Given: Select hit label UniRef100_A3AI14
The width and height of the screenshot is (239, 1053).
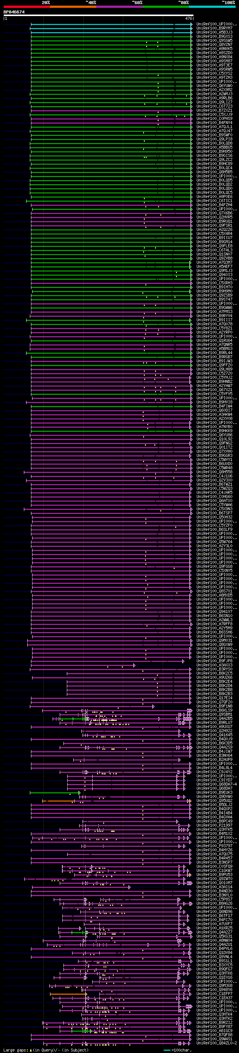Looking at the screenshot, I should (214, 887).
